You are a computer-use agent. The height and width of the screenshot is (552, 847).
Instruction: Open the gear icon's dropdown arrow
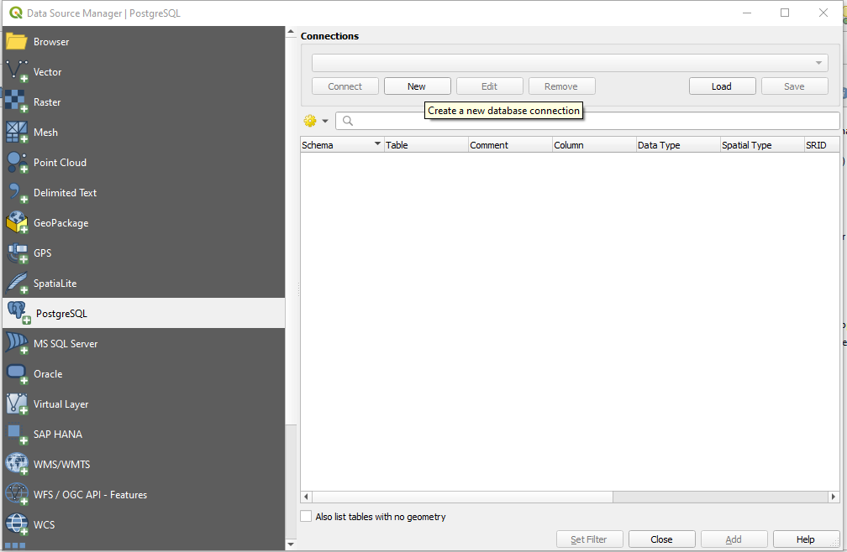[324, 120]
